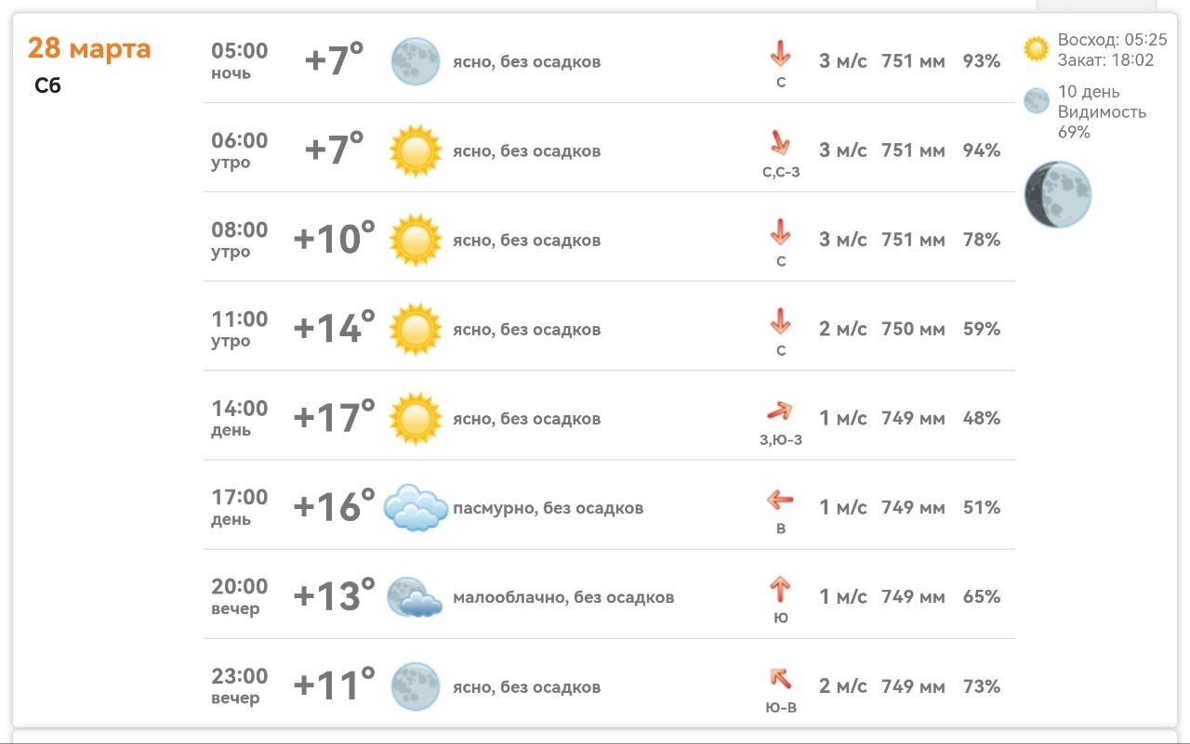Click the sun icon at 06:00
Screen dimensions: 1190x744
[415, 150]
